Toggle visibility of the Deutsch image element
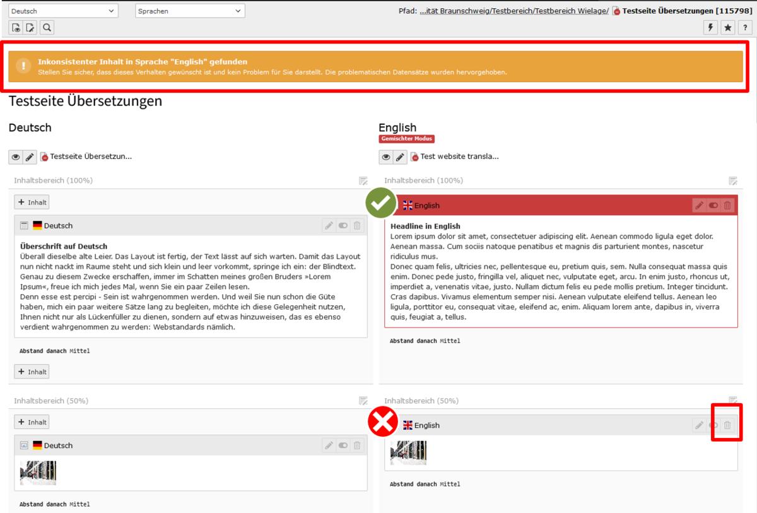This screenshot has width=757, height=513. pos(343,445)
